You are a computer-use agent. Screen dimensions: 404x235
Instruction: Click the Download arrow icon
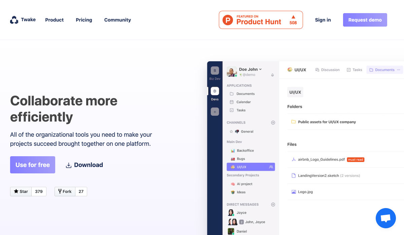click(x=69, y=165)
